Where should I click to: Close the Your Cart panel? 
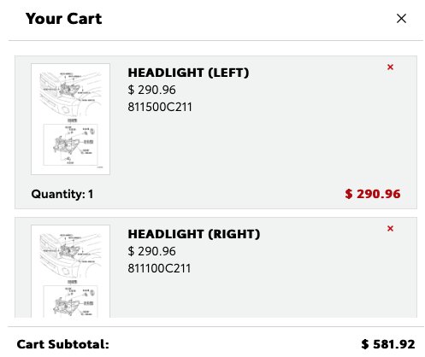point(401,19)
